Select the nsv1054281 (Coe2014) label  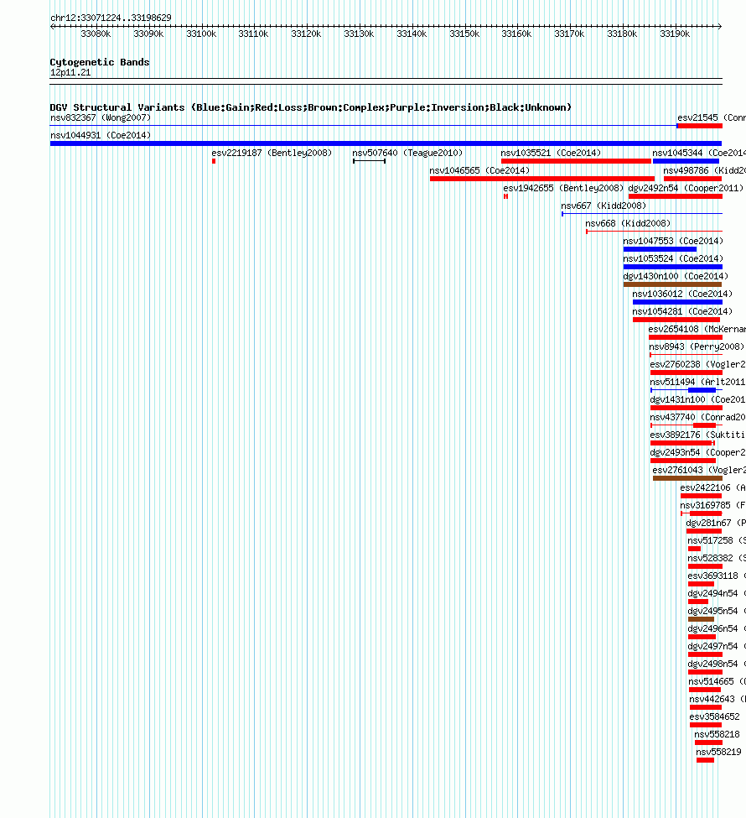coord(682,312)
